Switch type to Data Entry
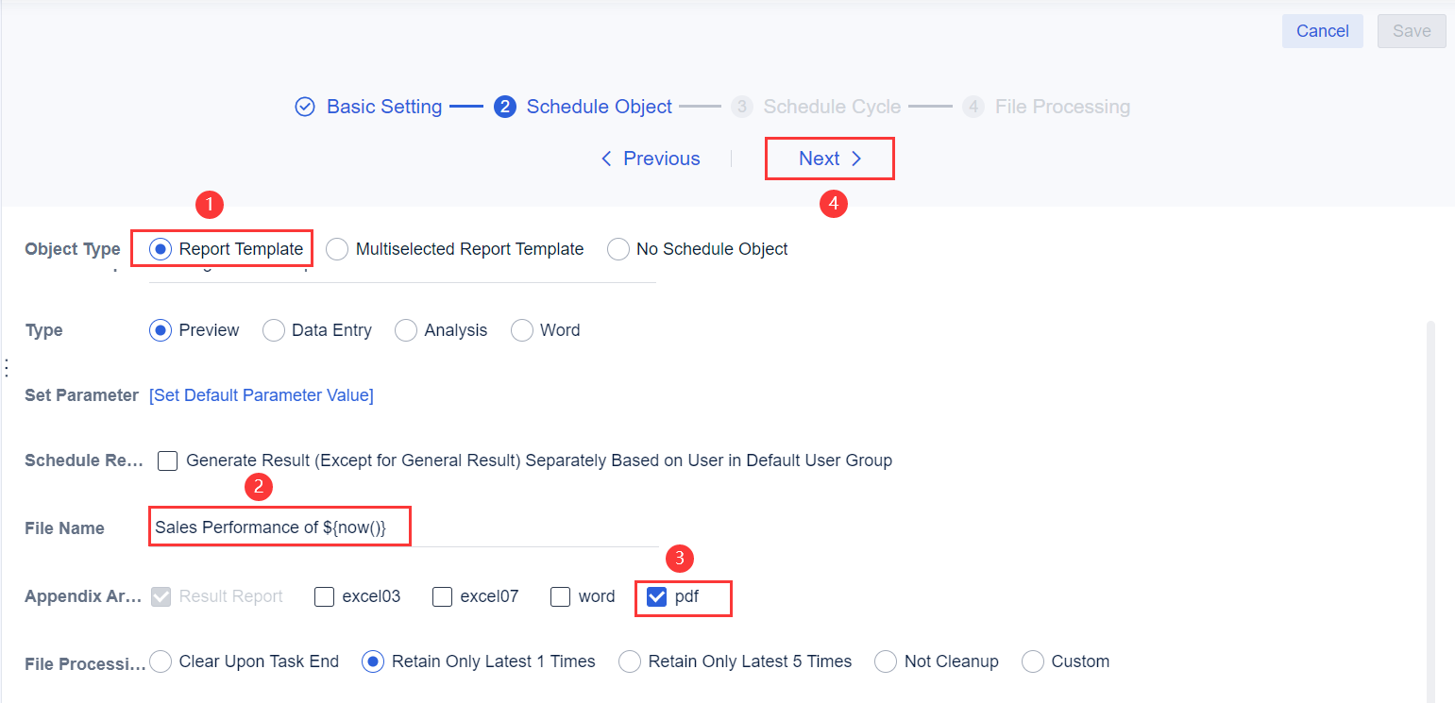This screenshot has height=703, width=1455. [x=274, y=329]
